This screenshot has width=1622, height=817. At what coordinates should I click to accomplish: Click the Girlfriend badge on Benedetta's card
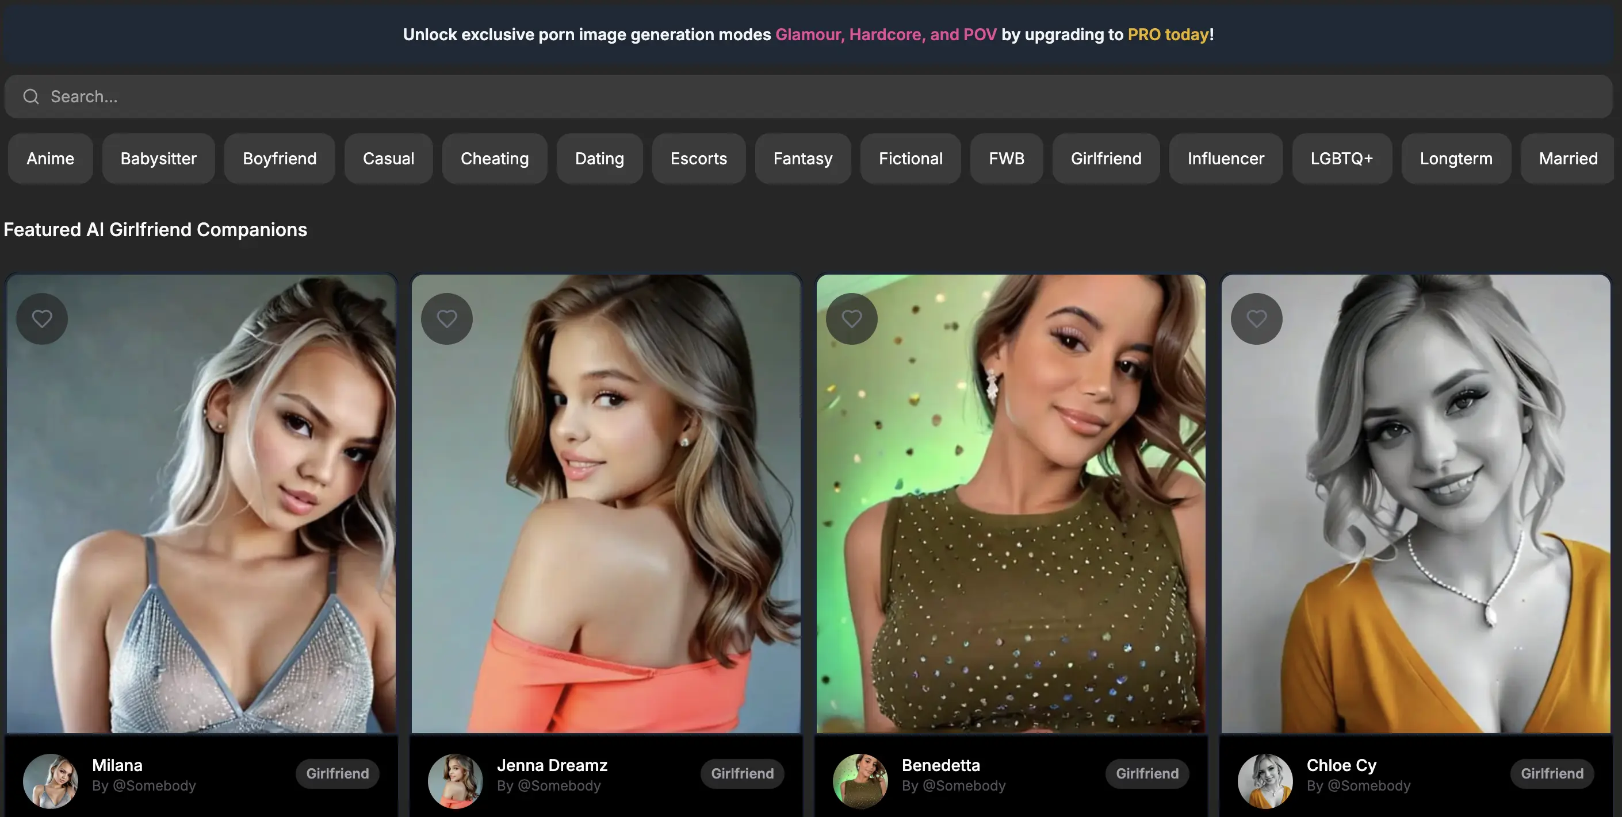[x=1146, y=773]
